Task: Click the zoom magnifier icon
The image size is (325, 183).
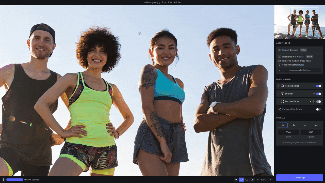Action: 258,180
